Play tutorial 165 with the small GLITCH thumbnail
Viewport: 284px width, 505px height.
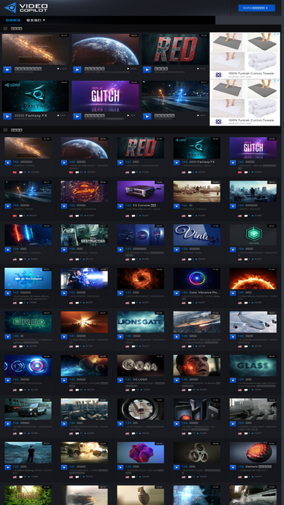coord(233,163)
